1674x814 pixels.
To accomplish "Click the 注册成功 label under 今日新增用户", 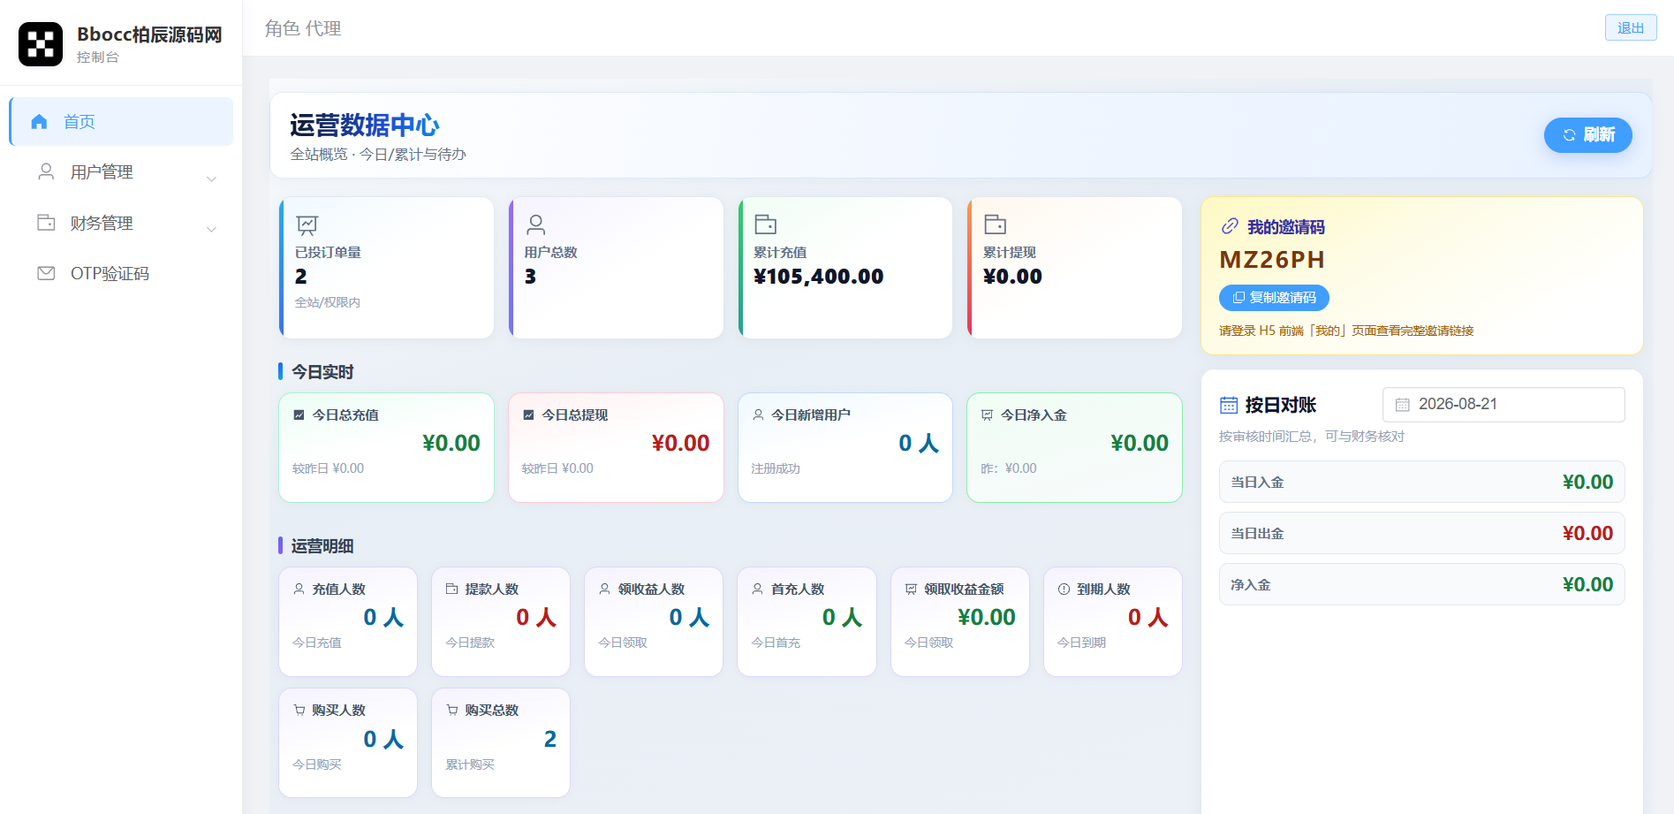I will click(x=776, y=468).
